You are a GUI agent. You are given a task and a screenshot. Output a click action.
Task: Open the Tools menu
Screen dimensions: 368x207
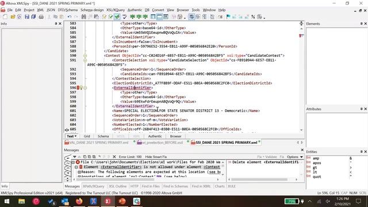pyautogui.click(x=195, y=10)
